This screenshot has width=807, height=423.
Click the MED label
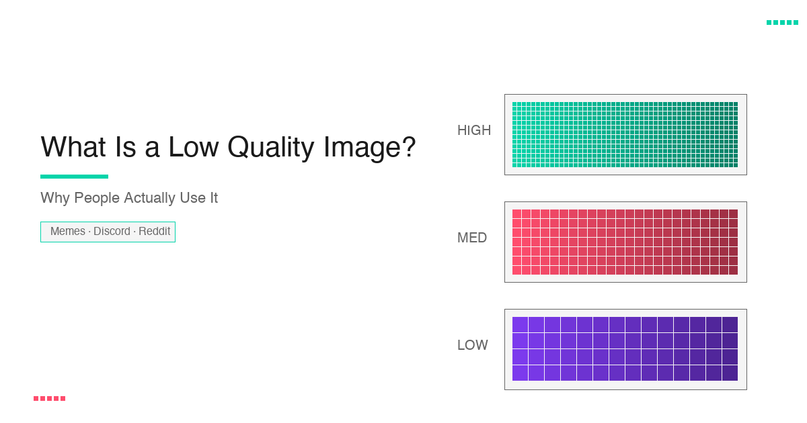[472, 238]
